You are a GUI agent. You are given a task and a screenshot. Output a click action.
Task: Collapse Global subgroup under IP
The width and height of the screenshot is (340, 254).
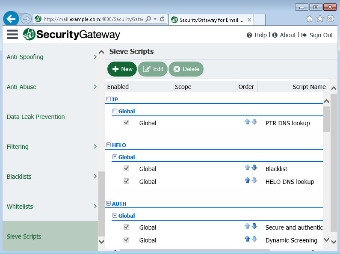point(115,111)
